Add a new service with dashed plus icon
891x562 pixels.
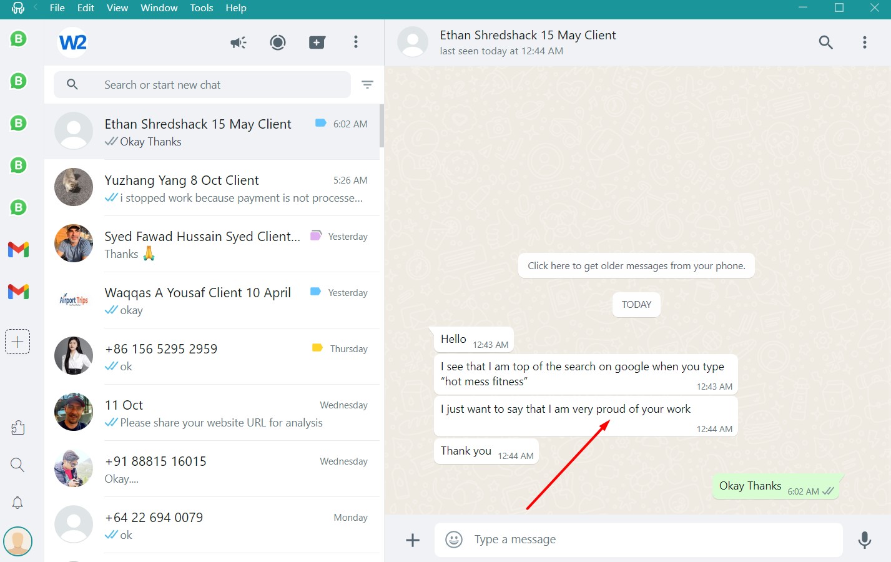point(17,342)
